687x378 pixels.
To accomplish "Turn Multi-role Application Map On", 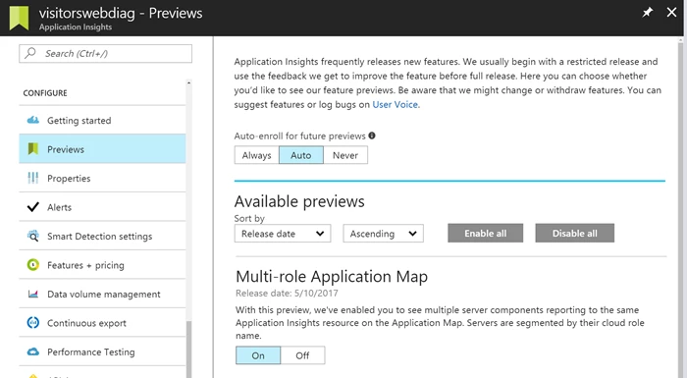I will click(x=258, y=355).
